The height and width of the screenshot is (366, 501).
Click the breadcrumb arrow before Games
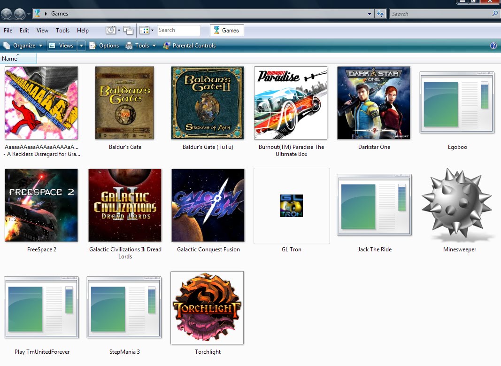point(46,14)
